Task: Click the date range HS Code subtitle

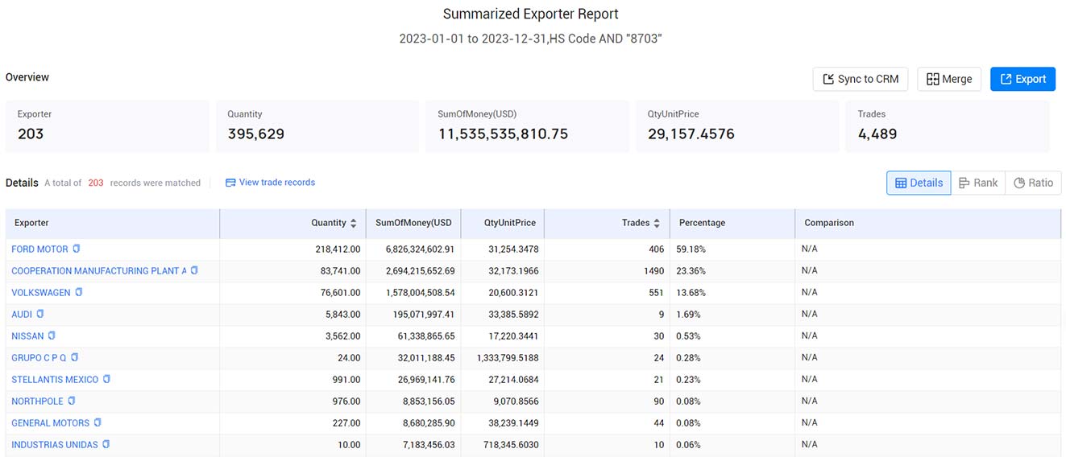Action: click(531, 39)
